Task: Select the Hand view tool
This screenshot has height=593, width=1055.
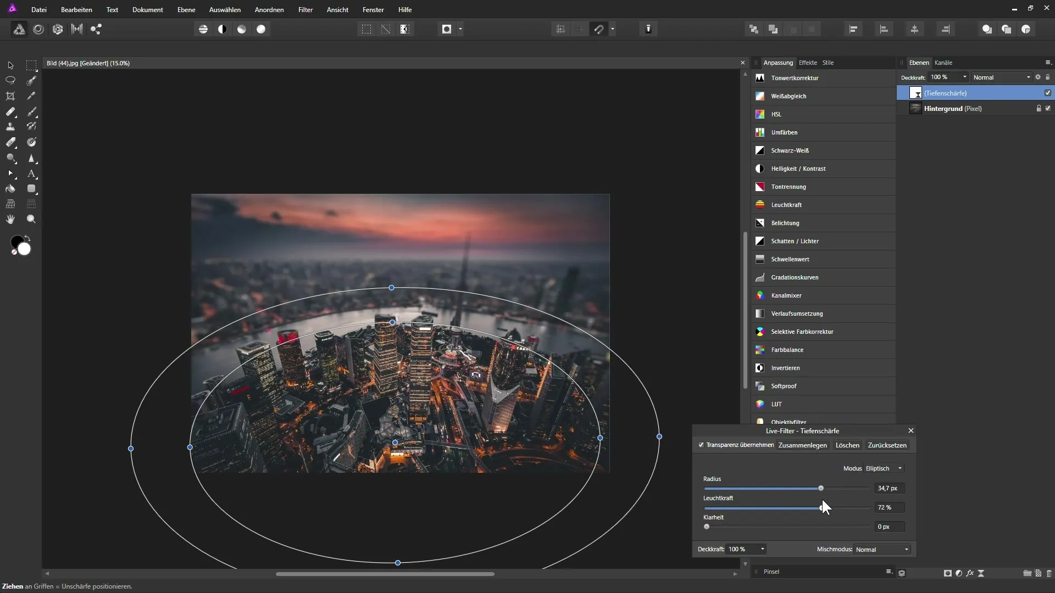Action: (x=10, y=219)
